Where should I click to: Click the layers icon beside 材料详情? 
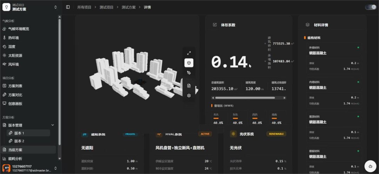(307, 25)
